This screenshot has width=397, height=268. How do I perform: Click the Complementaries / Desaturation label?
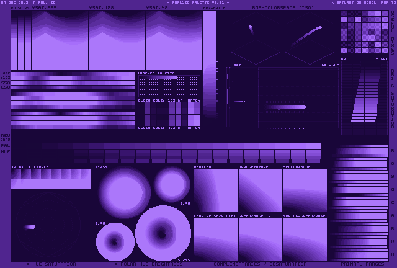coord(260,264)
